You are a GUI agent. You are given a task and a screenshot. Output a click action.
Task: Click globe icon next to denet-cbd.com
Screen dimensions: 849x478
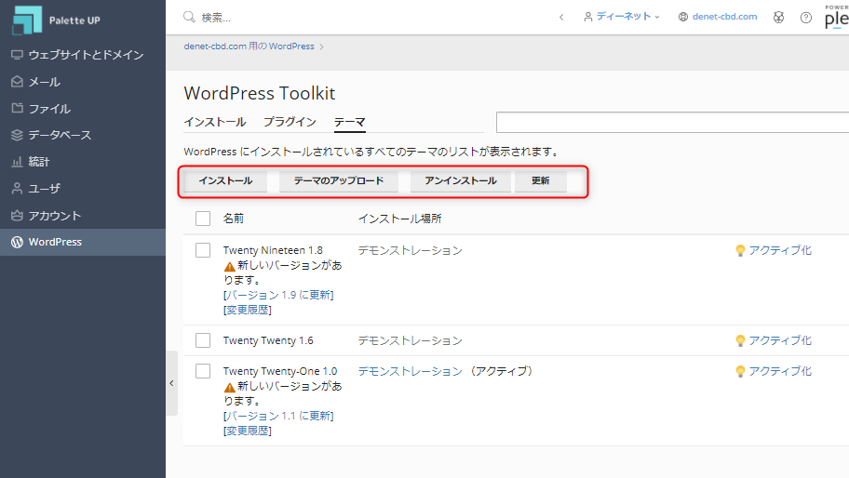tap(683, 18)
